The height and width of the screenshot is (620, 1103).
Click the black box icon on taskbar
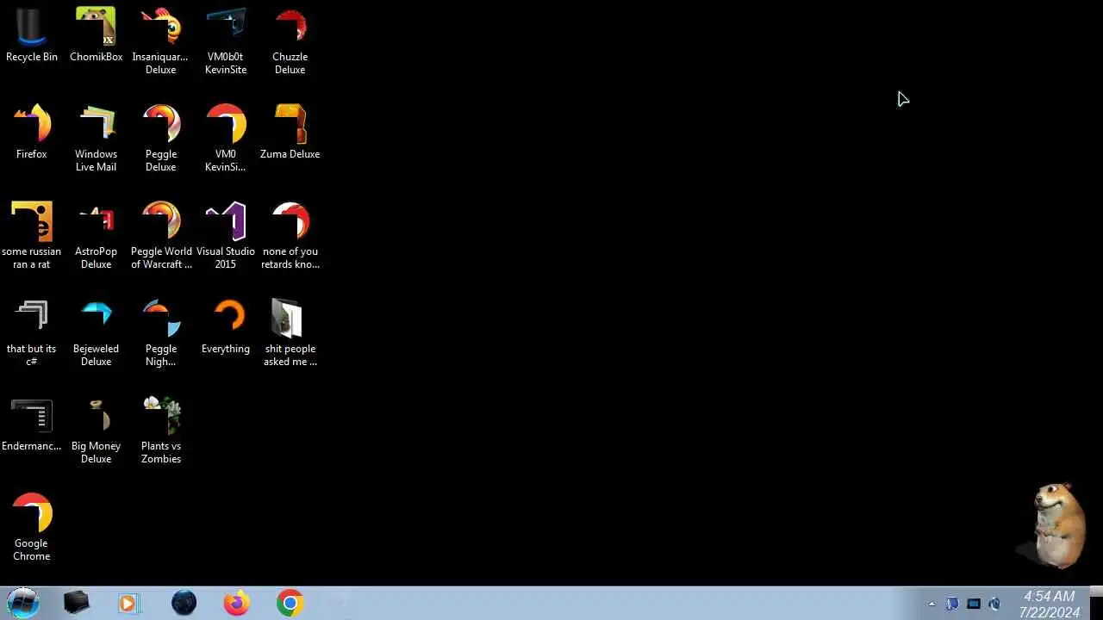coord(77,603)
